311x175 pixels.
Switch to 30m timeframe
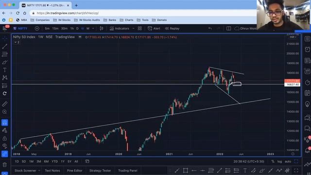click(64, 28)
